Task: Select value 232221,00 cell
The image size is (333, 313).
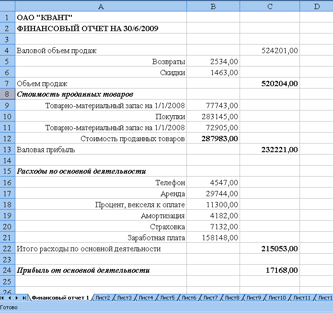Action: click(270, 149)
